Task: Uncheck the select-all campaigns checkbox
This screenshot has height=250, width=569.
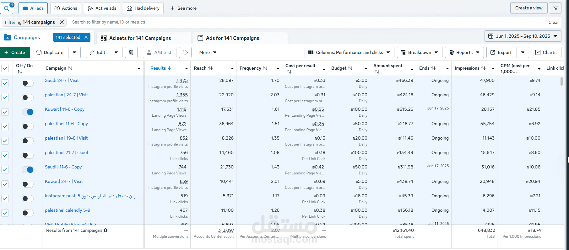Action: coord(5,68)
